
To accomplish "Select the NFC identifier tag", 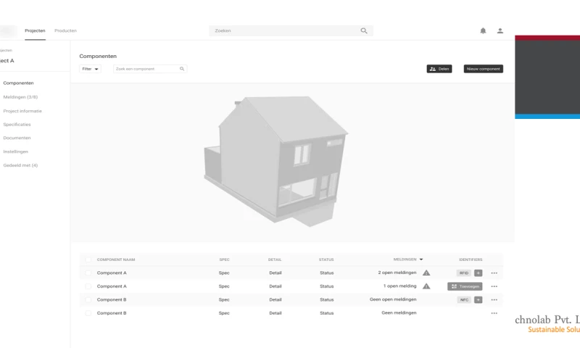I will click(x=464, y=299).
